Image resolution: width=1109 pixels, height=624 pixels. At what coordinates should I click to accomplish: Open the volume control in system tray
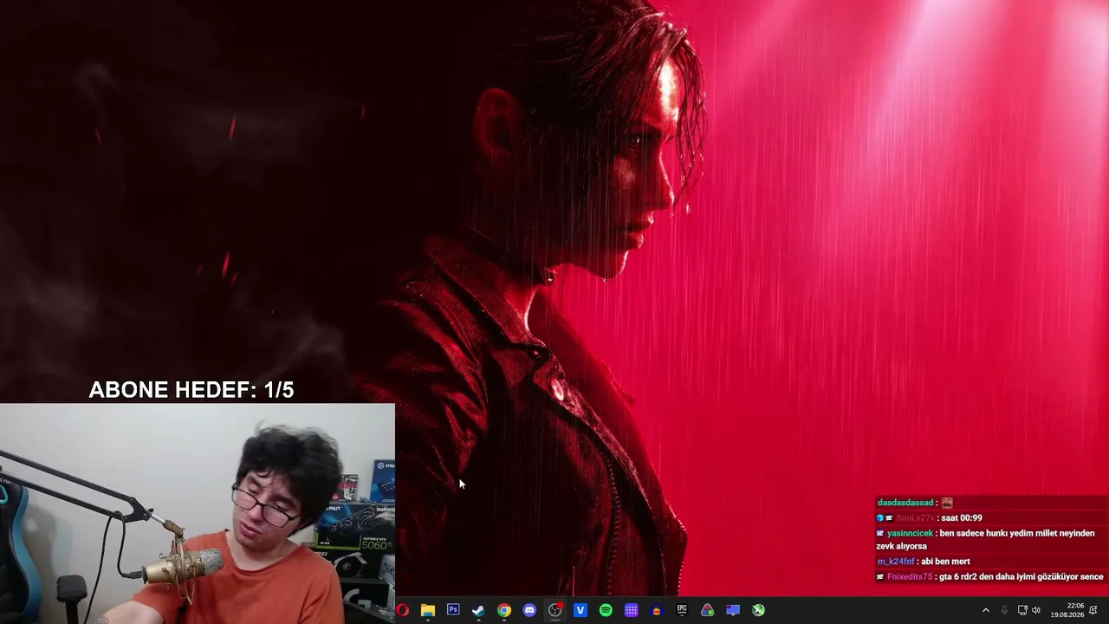(x=1036, y=610)
